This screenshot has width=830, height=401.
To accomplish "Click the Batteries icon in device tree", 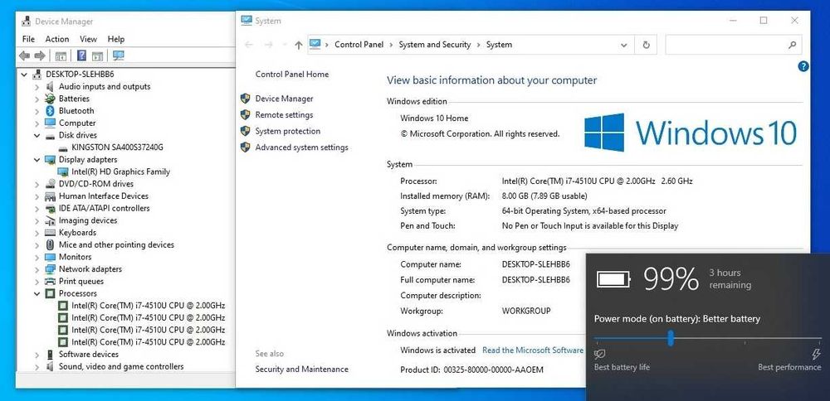I will click(x=51, y=99).
